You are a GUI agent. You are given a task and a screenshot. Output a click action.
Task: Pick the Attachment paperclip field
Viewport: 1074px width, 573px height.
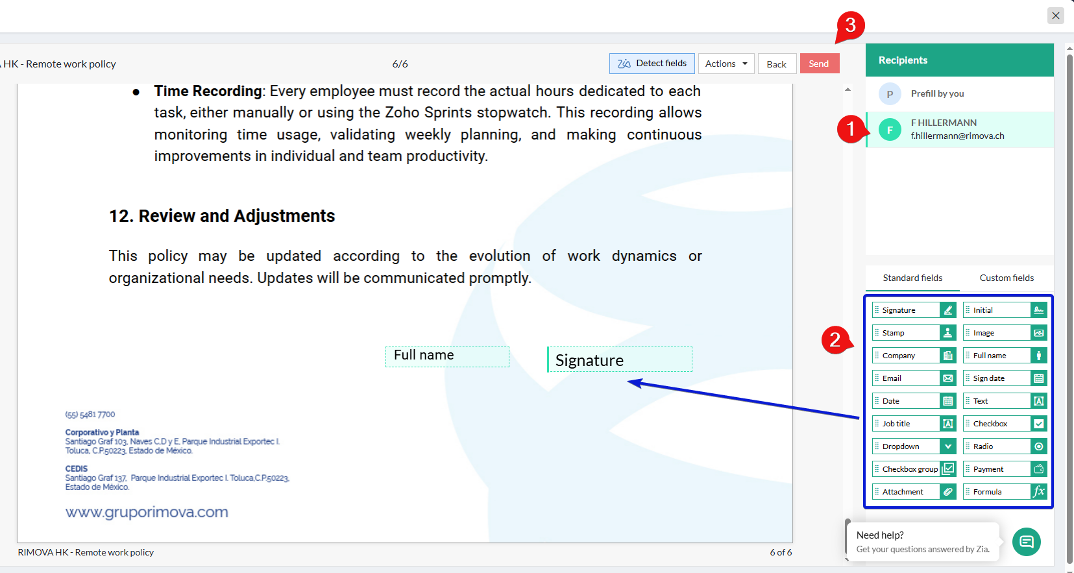coord(947,492)
